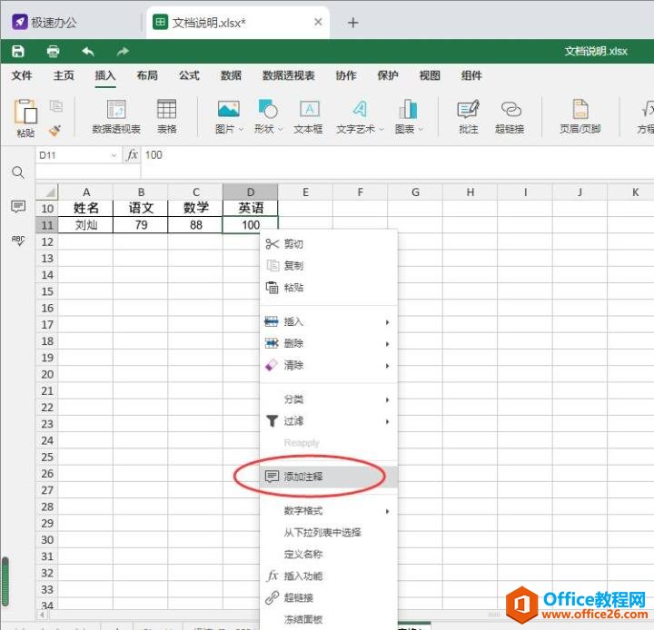Switch to the 协作 collaboration tab

click(x=346, y=75)
